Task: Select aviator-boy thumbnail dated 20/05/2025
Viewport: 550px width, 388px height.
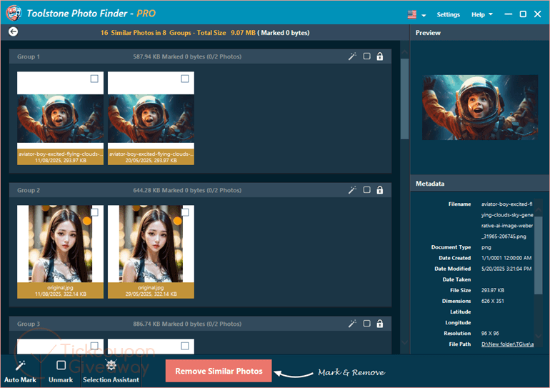Action: coord(151,118)
